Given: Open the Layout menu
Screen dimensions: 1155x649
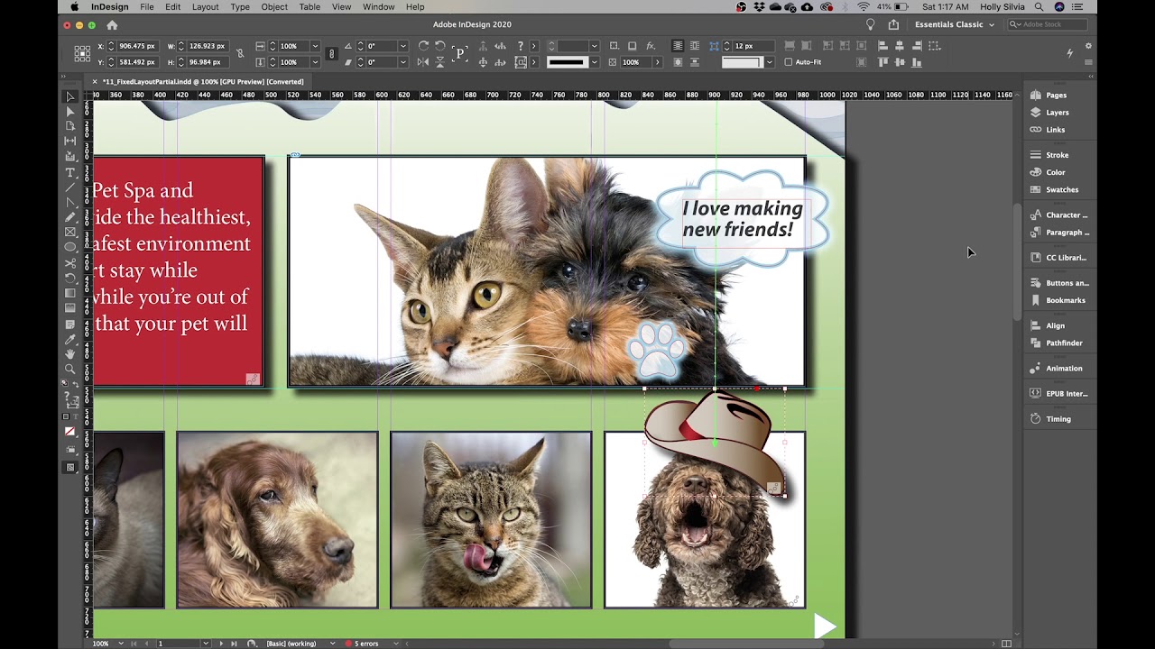Looking at the screenshot, I should (x=205, y=6).
